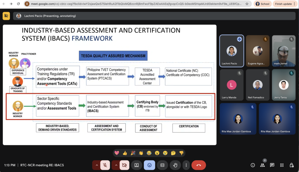299x172 pixels.
Task: Open host controls lock icon
Action: click(291, 165)
